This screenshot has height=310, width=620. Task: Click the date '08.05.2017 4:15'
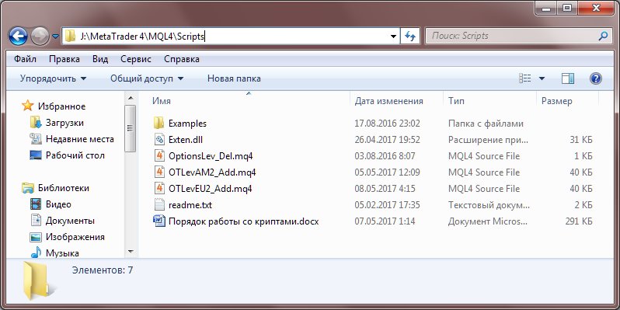tap(385, 189)
